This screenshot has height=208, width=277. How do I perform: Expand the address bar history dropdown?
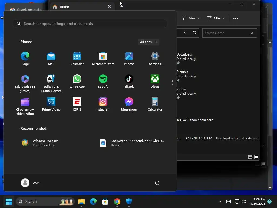(x=185, y=33)
